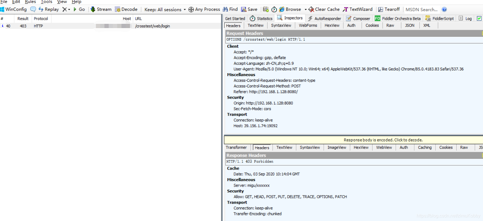This screenshot has width=483, height=221.
Task: Click the MSDN Search input field
Action: 421,9
